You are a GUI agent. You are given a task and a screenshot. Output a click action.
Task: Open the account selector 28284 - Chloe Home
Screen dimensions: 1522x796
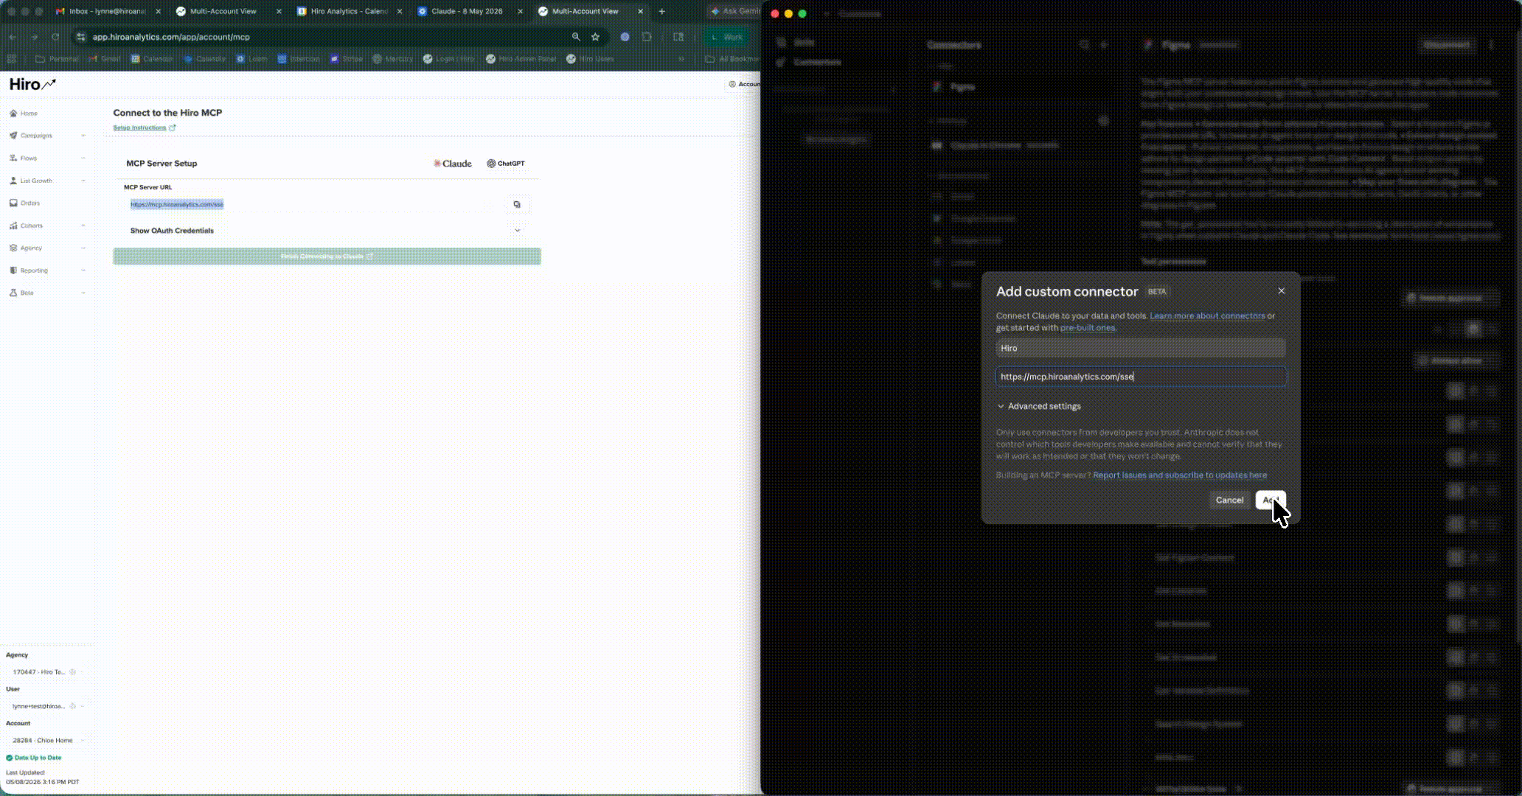[x=46, y=740]
